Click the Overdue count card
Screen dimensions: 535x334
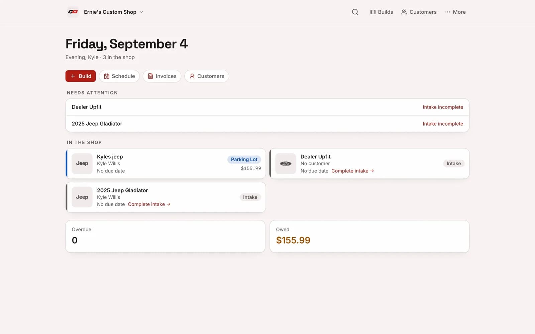(166, 236)
